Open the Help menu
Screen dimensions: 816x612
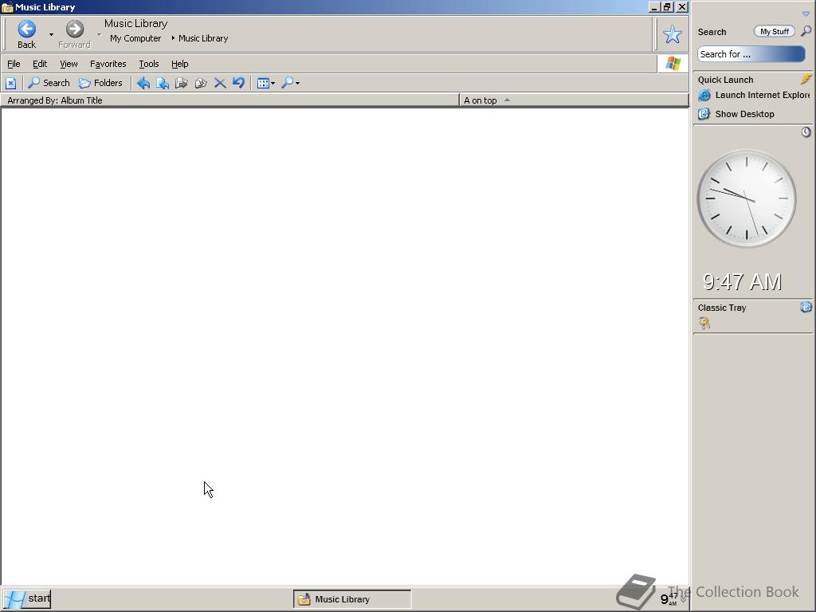pyautogui.click(x=179, y=64)
